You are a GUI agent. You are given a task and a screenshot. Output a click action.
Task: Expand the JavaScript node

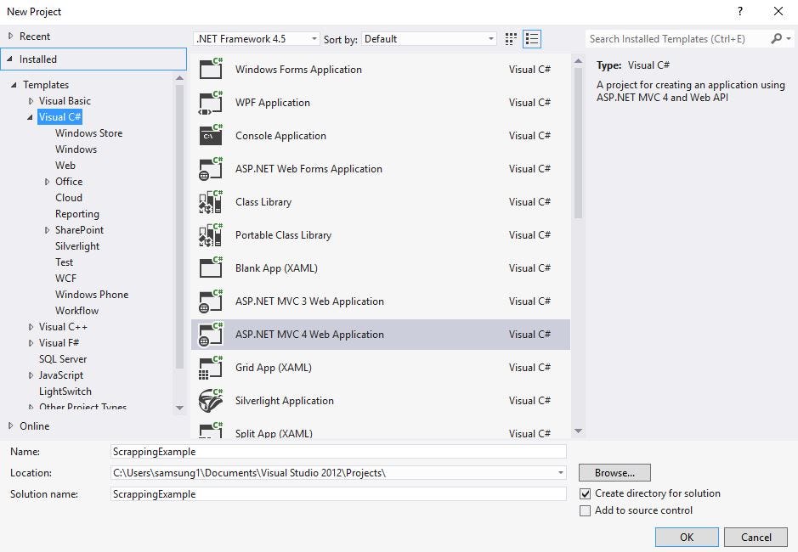pyautogui.click(x=31, y=375)
